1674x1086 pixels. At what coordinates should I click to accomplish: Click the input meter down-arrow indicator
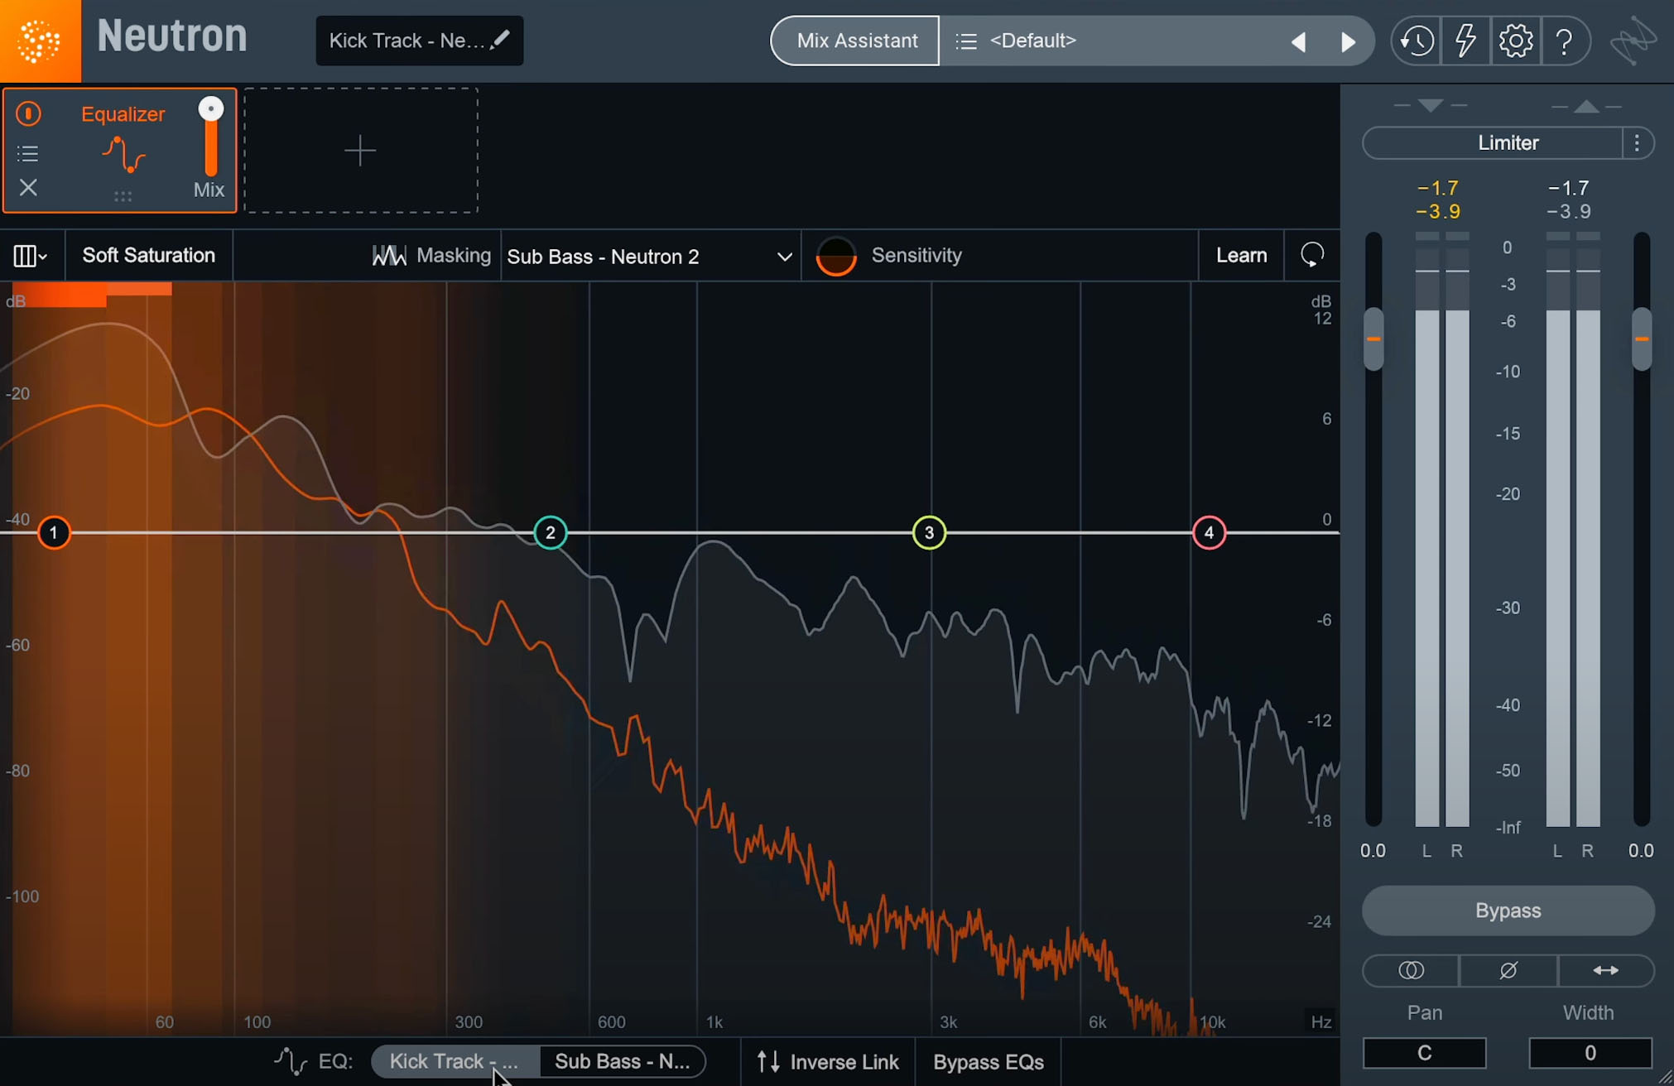1430,106
